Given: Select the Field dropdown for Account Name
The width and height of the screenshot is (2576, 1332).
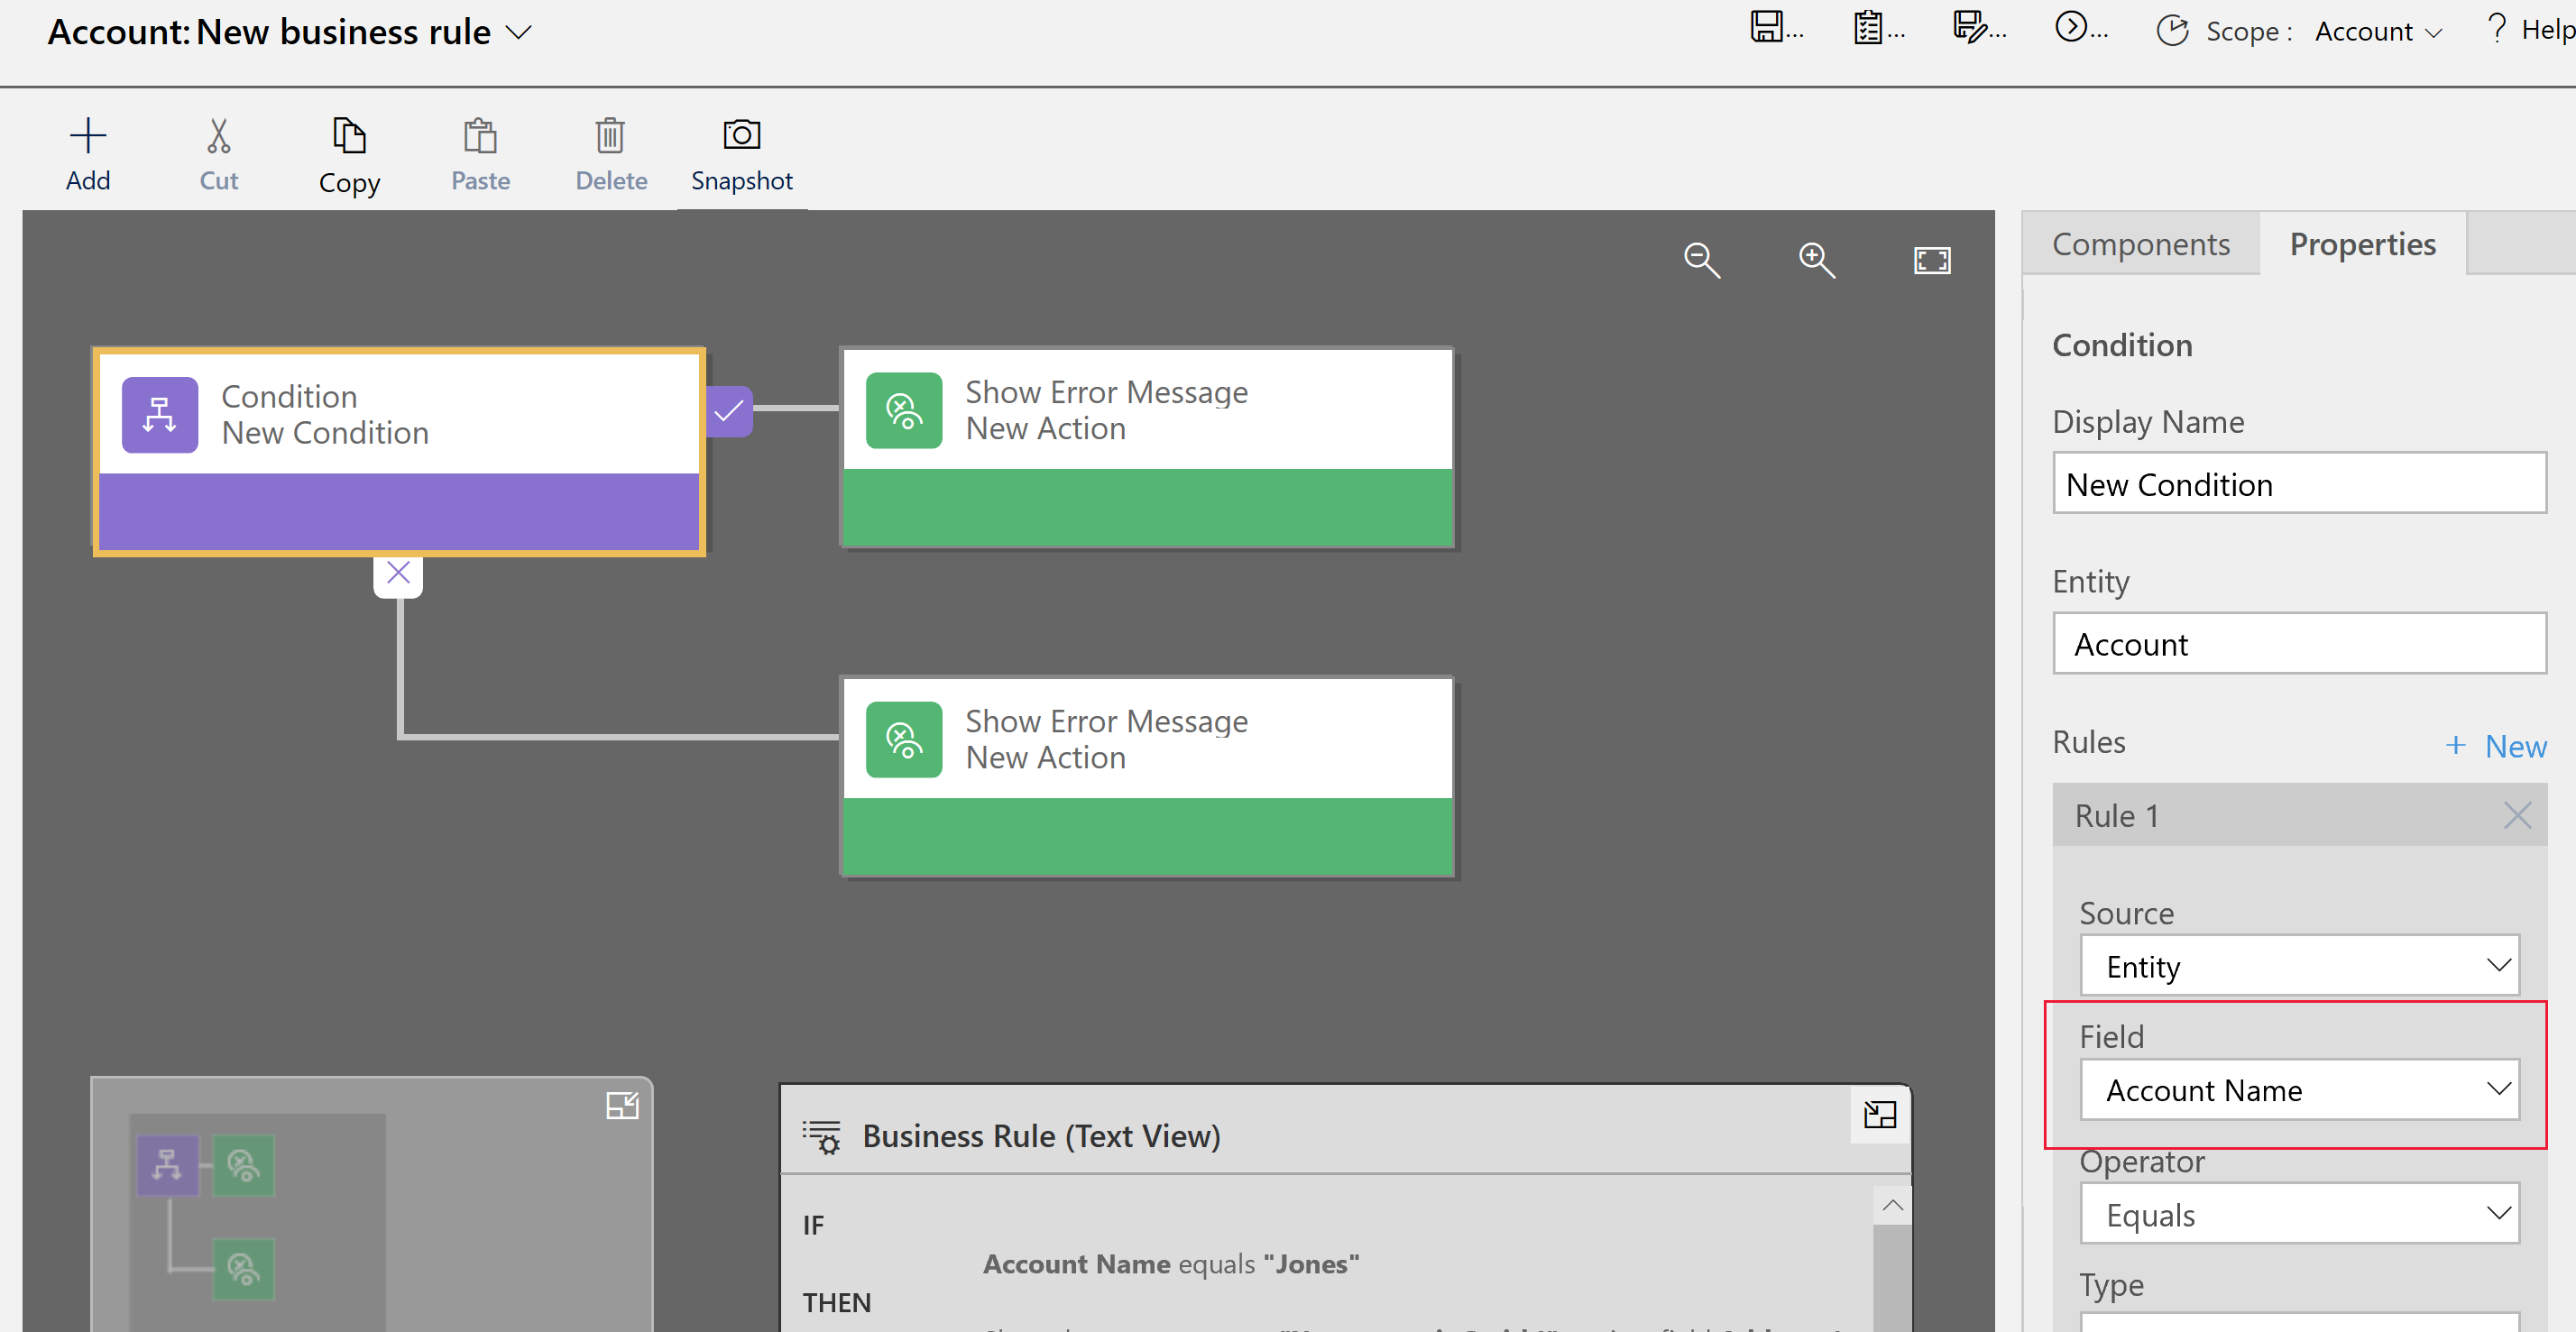Looking at the screenshot, I should (x=2303, y=1090).
